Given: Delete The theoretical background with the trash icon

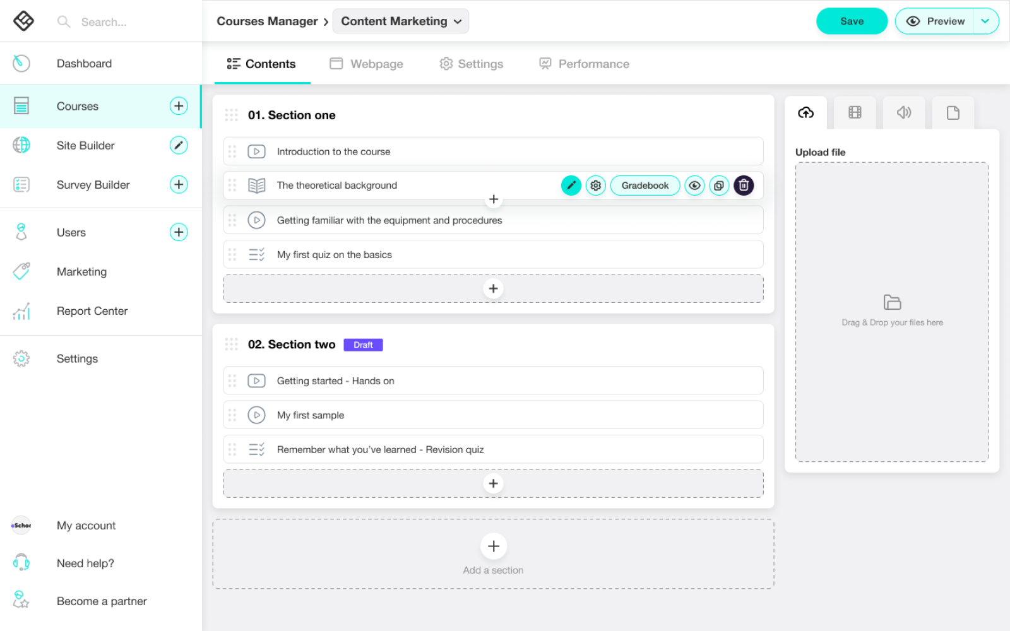Looking at the screenshot, I should tap(744, 186).
